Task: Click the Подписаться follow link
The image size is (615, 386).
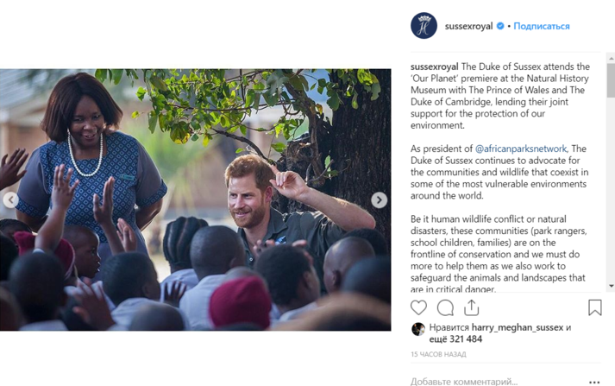Action: coord(542,26)
